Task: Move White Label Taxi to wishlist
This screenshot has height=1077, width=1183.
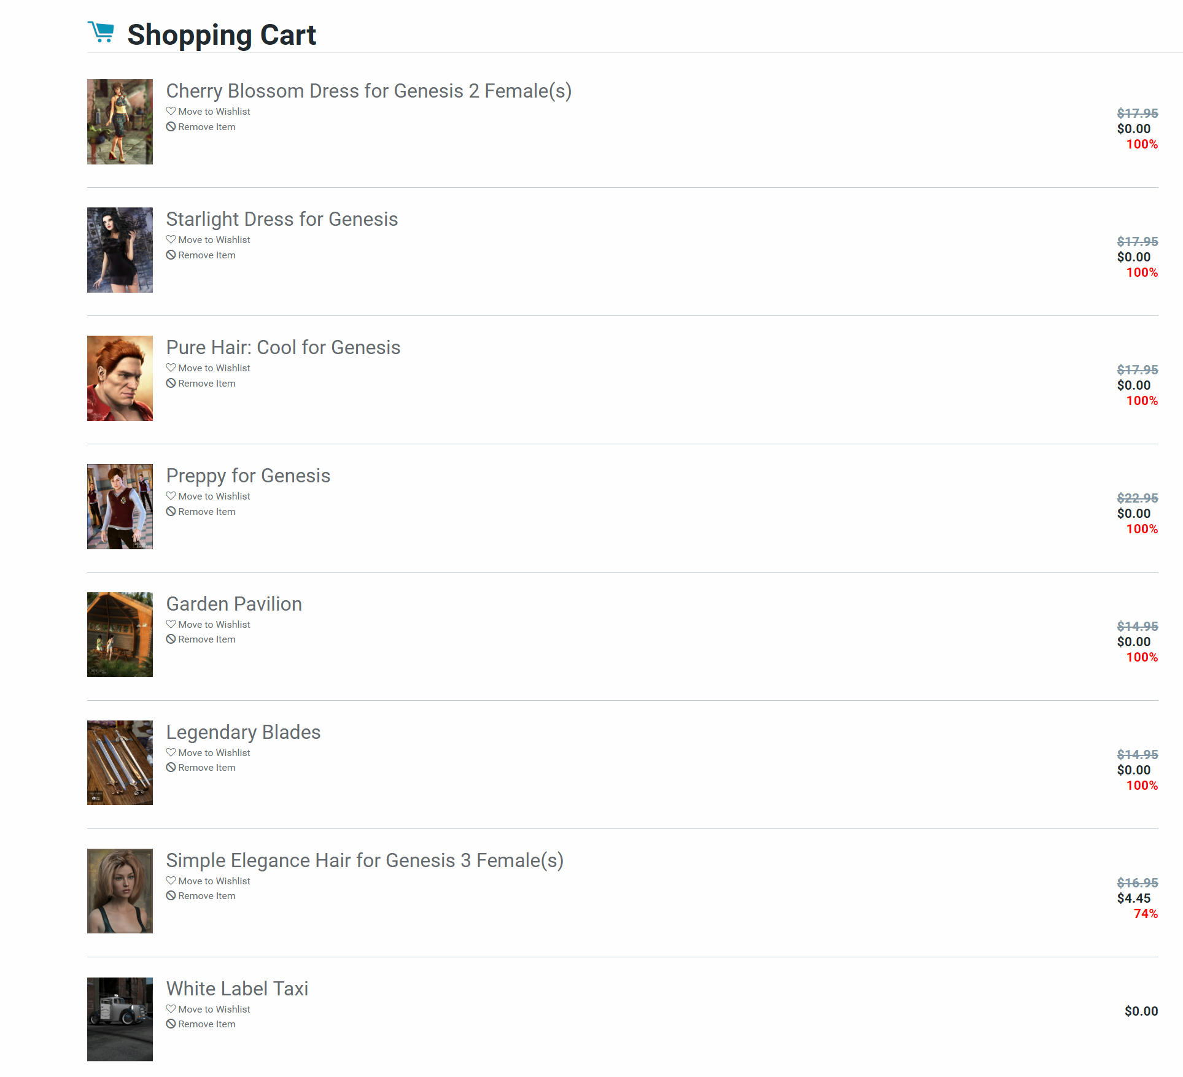Action: pyautogui.click(x=214, y=1009)
